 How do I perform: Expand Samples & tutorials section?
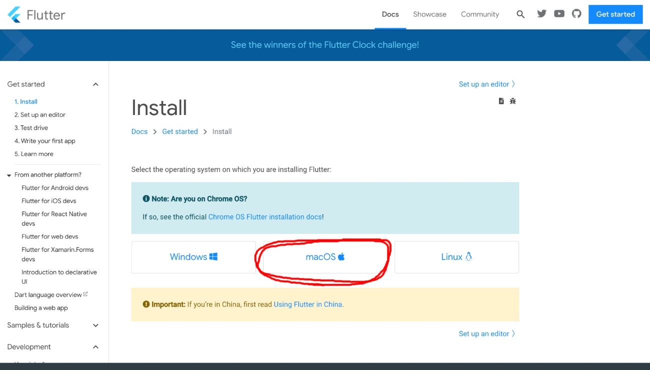pyautogui.click(x=95, y=325)
